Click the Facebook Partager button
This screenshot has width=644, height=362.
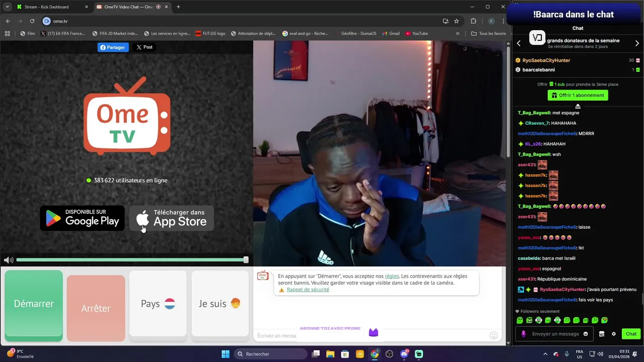(113, 47)
